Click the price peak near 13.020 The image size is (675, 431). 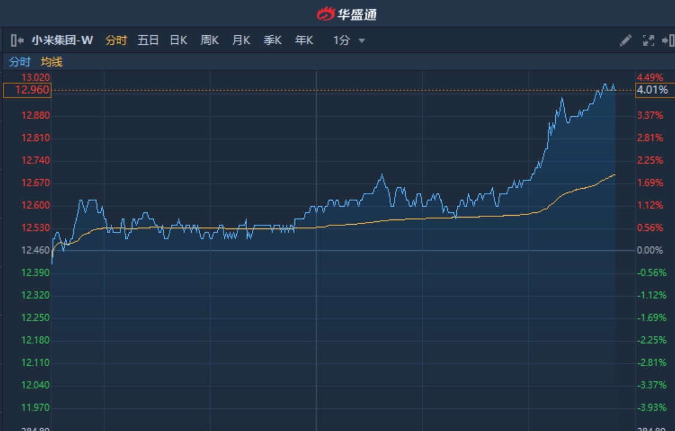click(605, 85)
